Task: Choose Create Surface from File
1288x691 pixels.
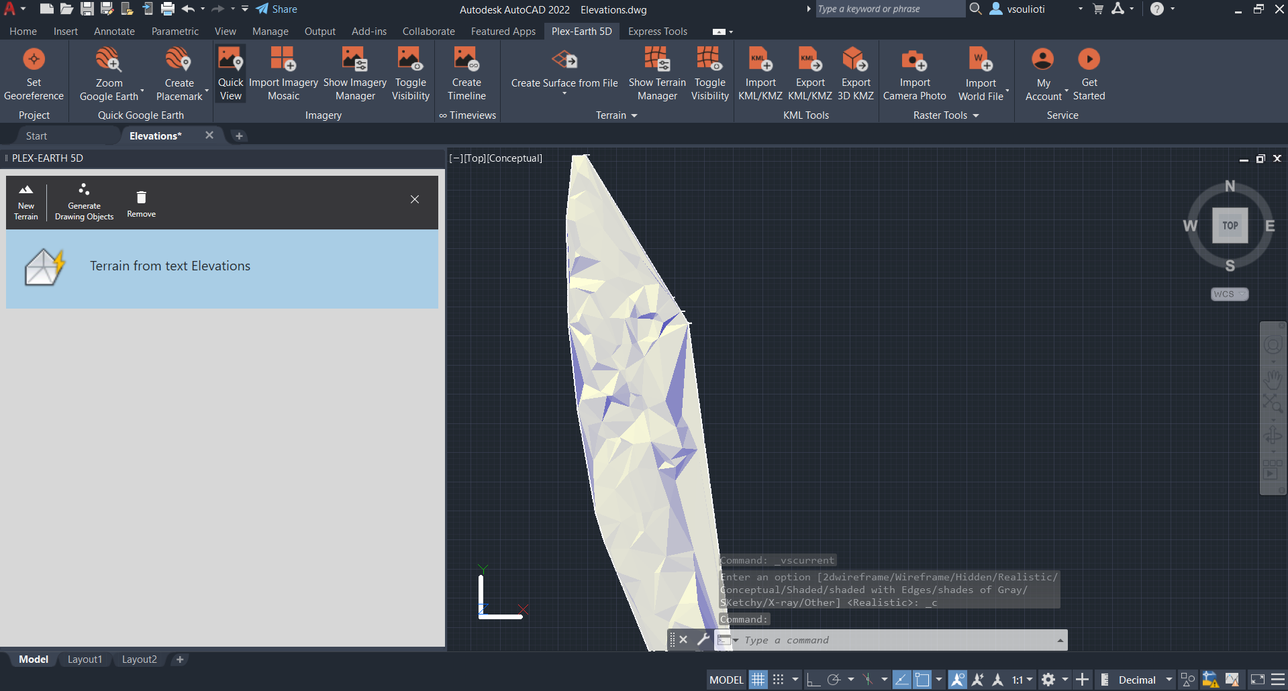Action: 564,70
